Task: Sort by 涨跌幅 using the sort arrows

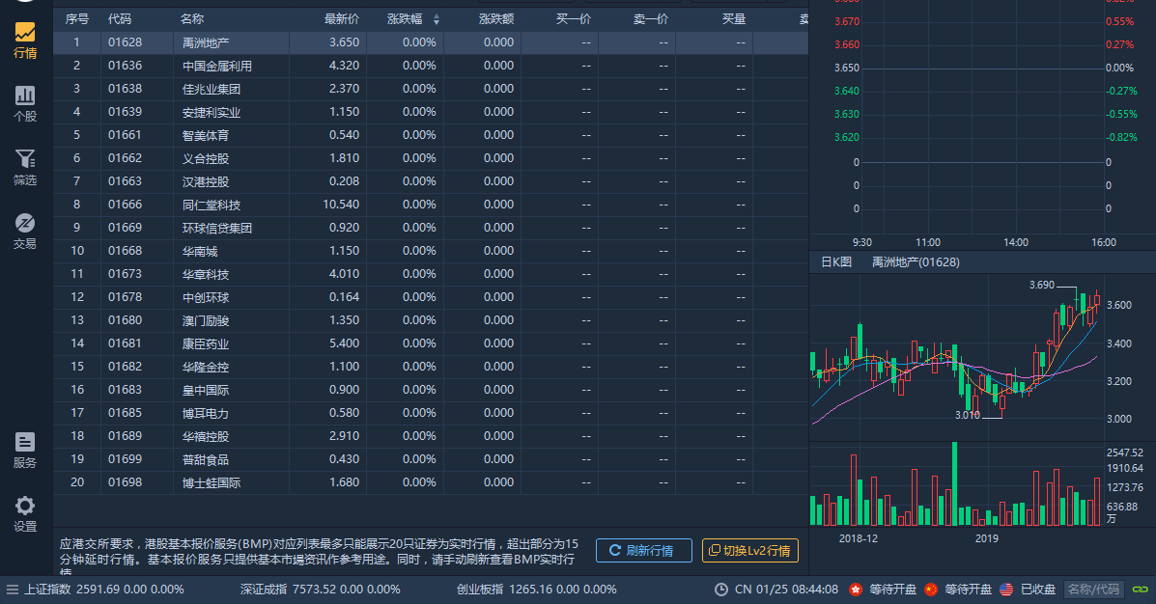Action: (x=437, y=19)
